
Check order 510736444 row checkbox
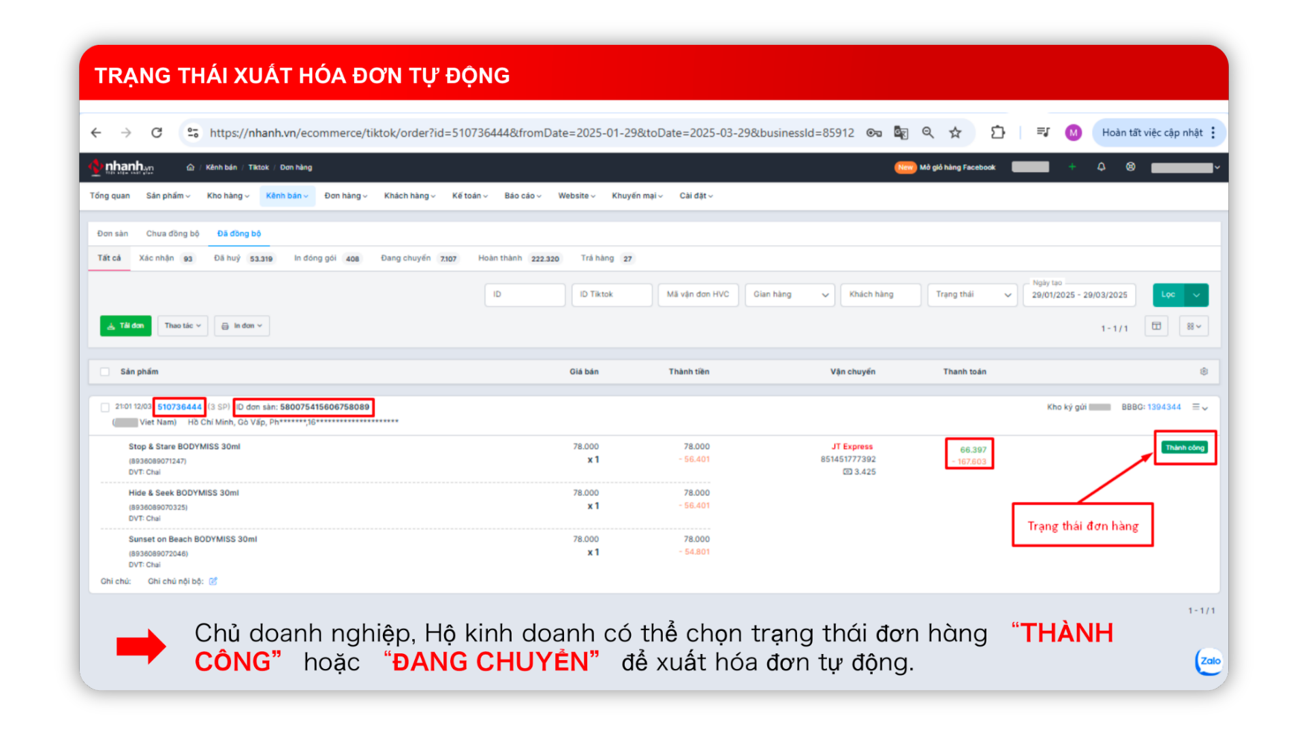pos(105,407)
